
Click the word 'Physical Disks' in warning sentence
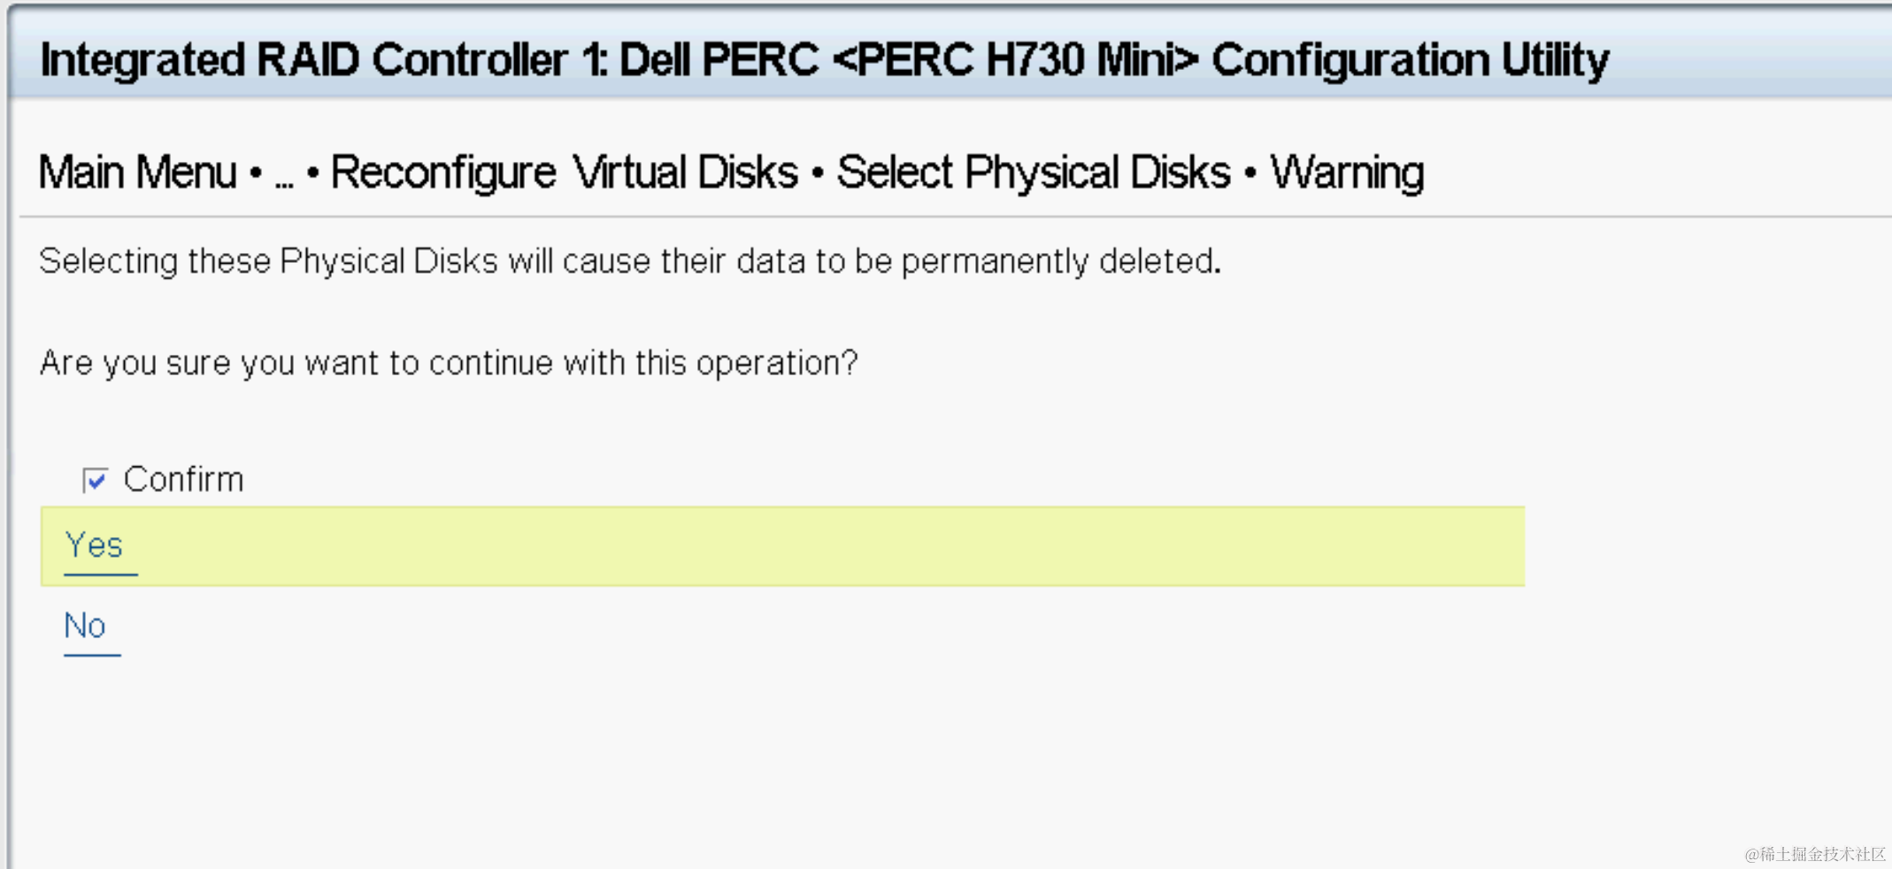point(389,261)
